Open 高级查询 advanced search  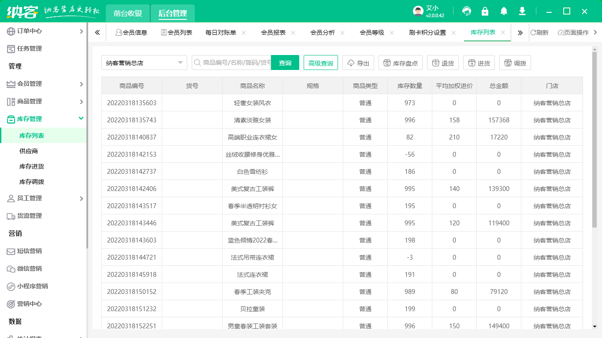click(x=320, y=62)
